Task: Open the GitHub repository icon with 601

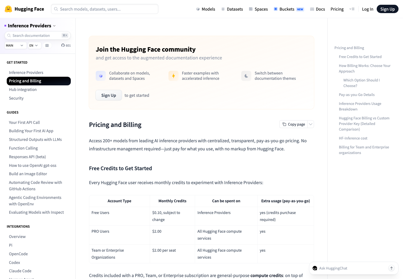Action: coord(66,45)
